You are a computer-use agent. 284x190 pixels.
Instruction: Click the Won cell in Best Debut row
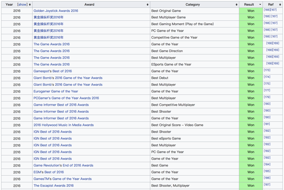[251, 78]
